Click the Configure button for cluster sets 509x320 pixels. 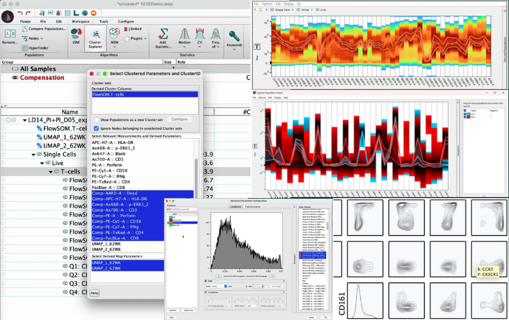[x=179, y=119]
